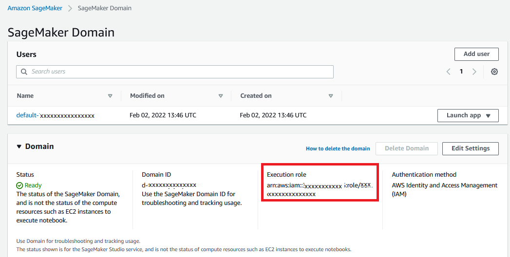This screenshot has width=510, height=257.
Task: Open table preferences gear icon
Action: coord(494,72)
